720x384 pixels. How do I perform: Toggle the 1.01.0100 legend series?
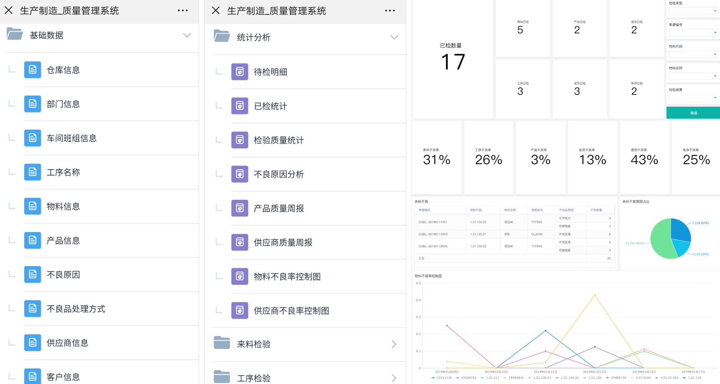[x=641, y=378]
